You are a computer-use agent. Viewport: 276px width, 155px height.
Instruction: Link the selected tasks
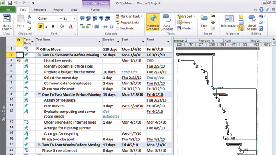pos(105,27)
